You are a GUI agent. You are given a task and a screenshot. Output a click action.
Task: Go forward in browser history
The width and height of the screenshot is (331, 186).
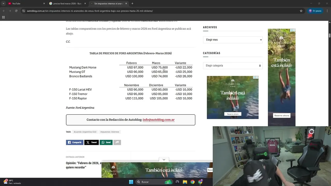[x=10, y=11]
